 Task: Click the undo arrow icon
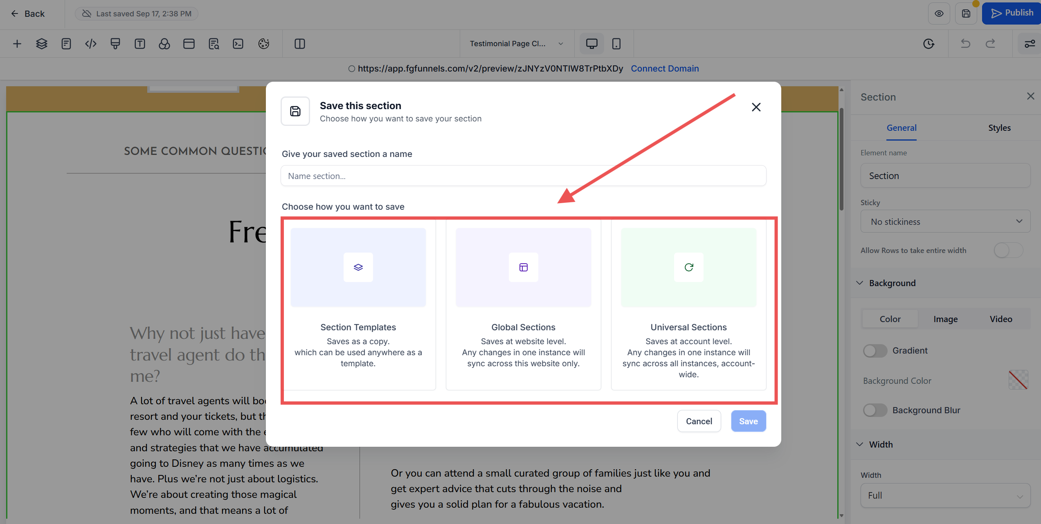pyautogui.click(x=965, y=44)
